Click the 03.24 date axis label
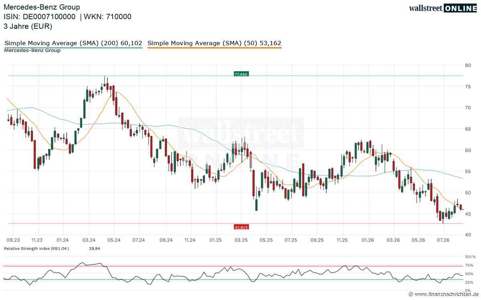481x300 pixels. pos(89,240)
